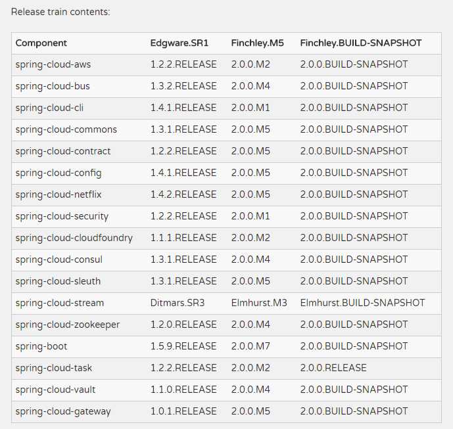
Task: Click the Elmhurst.M3 version cell
Action: pyautogui.click(x=259, y=303)
